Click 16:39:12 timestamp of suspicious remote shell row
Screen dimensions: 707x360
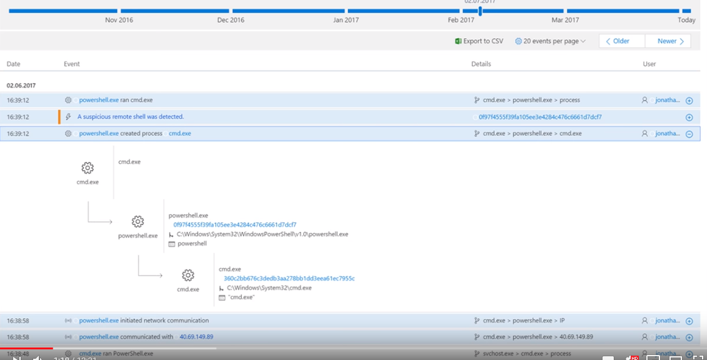click(18, 117)
